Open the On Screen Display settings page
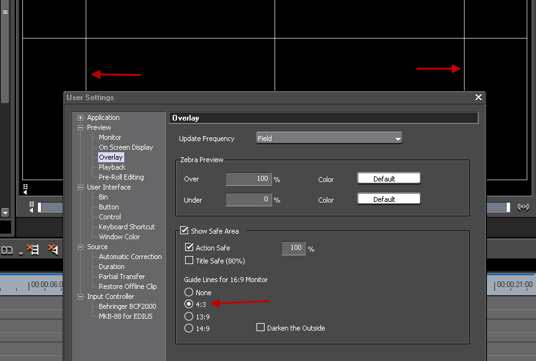The width and height of the screenshot is (536, 361). [x=125, y=147]
